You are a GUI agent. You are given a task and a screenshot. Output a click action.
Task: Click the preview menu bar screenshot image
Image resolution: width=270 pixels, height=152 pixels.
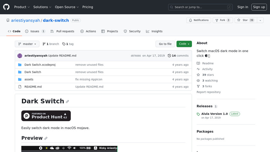pyautogui.click(x=69, y=149)
